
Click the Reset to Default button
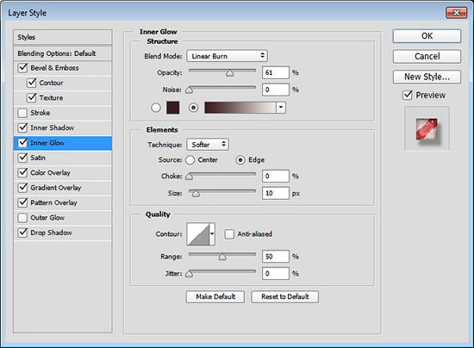tap(284, 296)
